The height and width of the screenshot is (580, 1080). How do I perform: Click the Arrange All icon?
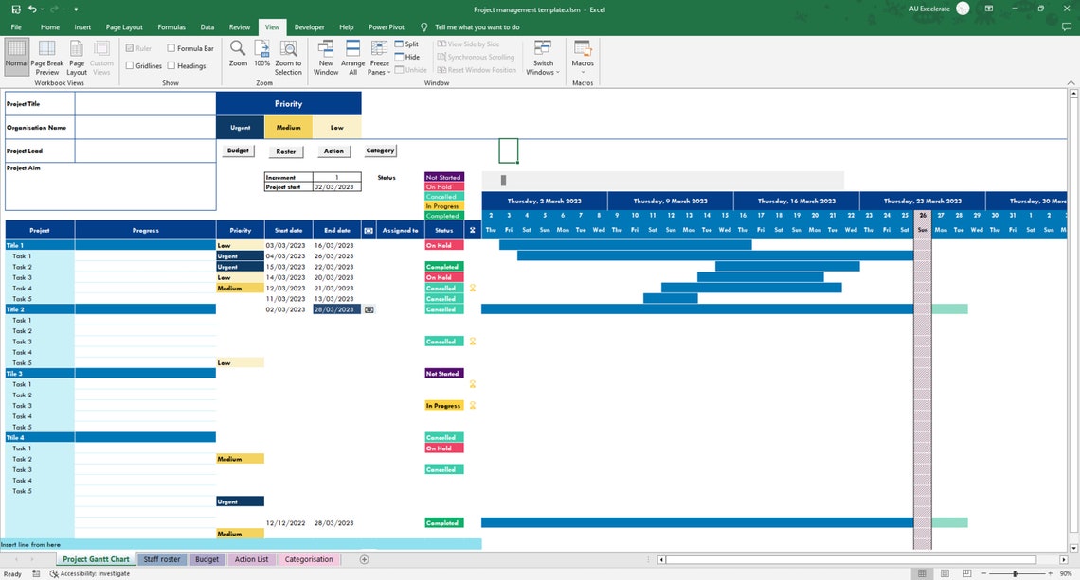coord(351,57)
